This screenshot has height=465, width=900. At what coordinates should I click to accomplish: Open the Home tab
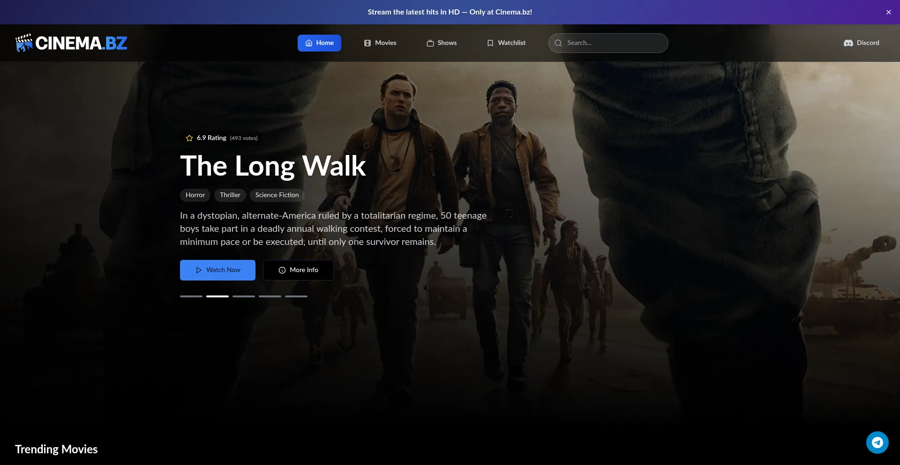pos(319,43)
